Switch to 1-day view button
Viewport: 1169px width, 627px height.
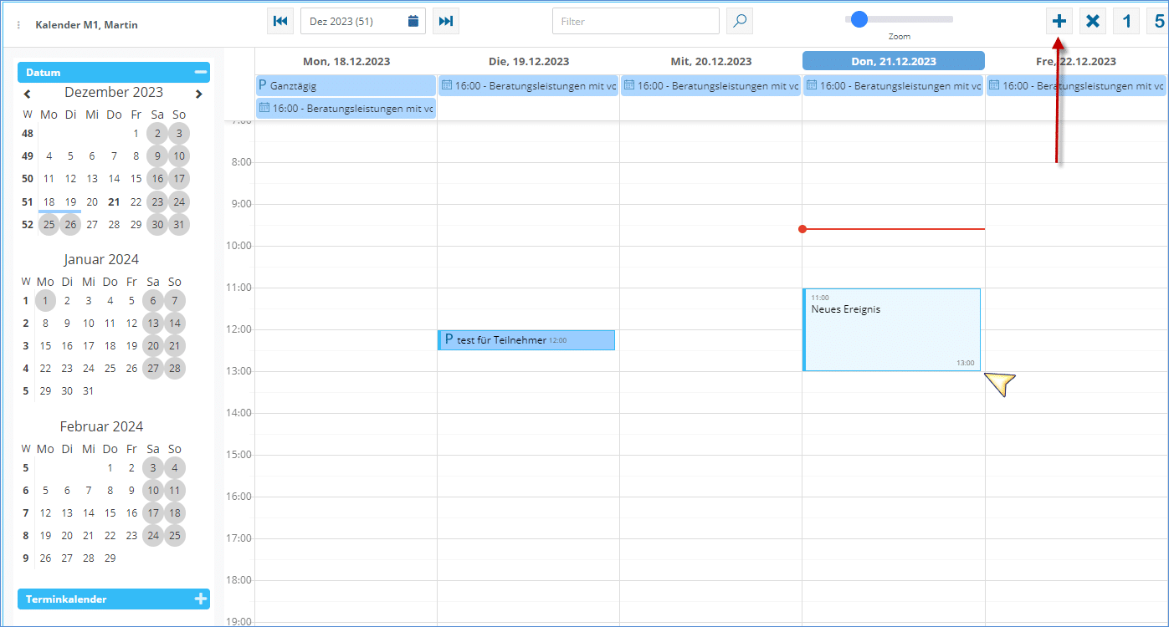click(1126, 22)
